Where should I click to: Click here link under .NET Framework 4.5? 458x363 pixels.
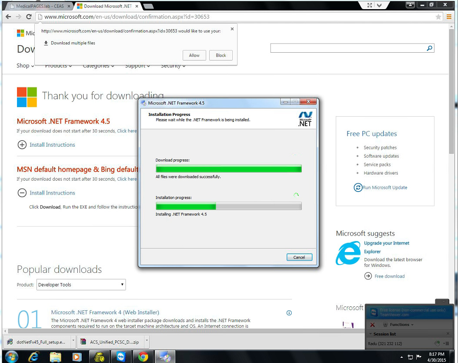click(x=127, y=131)
